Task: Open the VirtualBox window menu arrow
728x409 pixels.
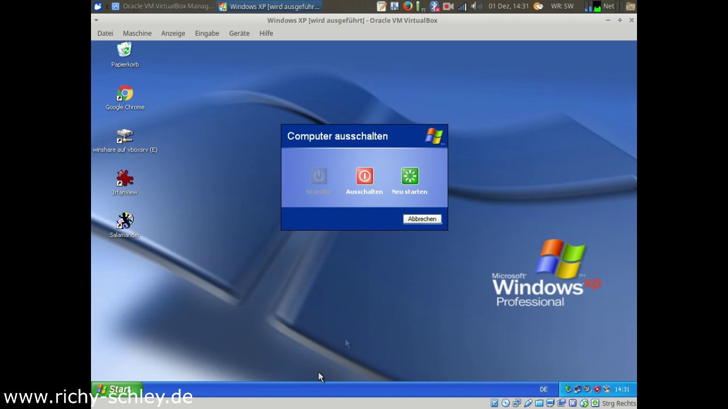Action: (x=96, y=20)
